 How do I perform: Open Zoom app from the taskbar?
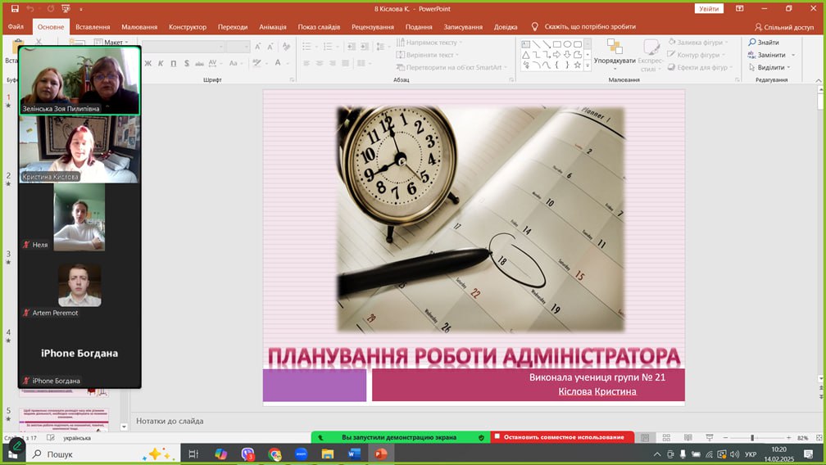[x=301, y=454]
